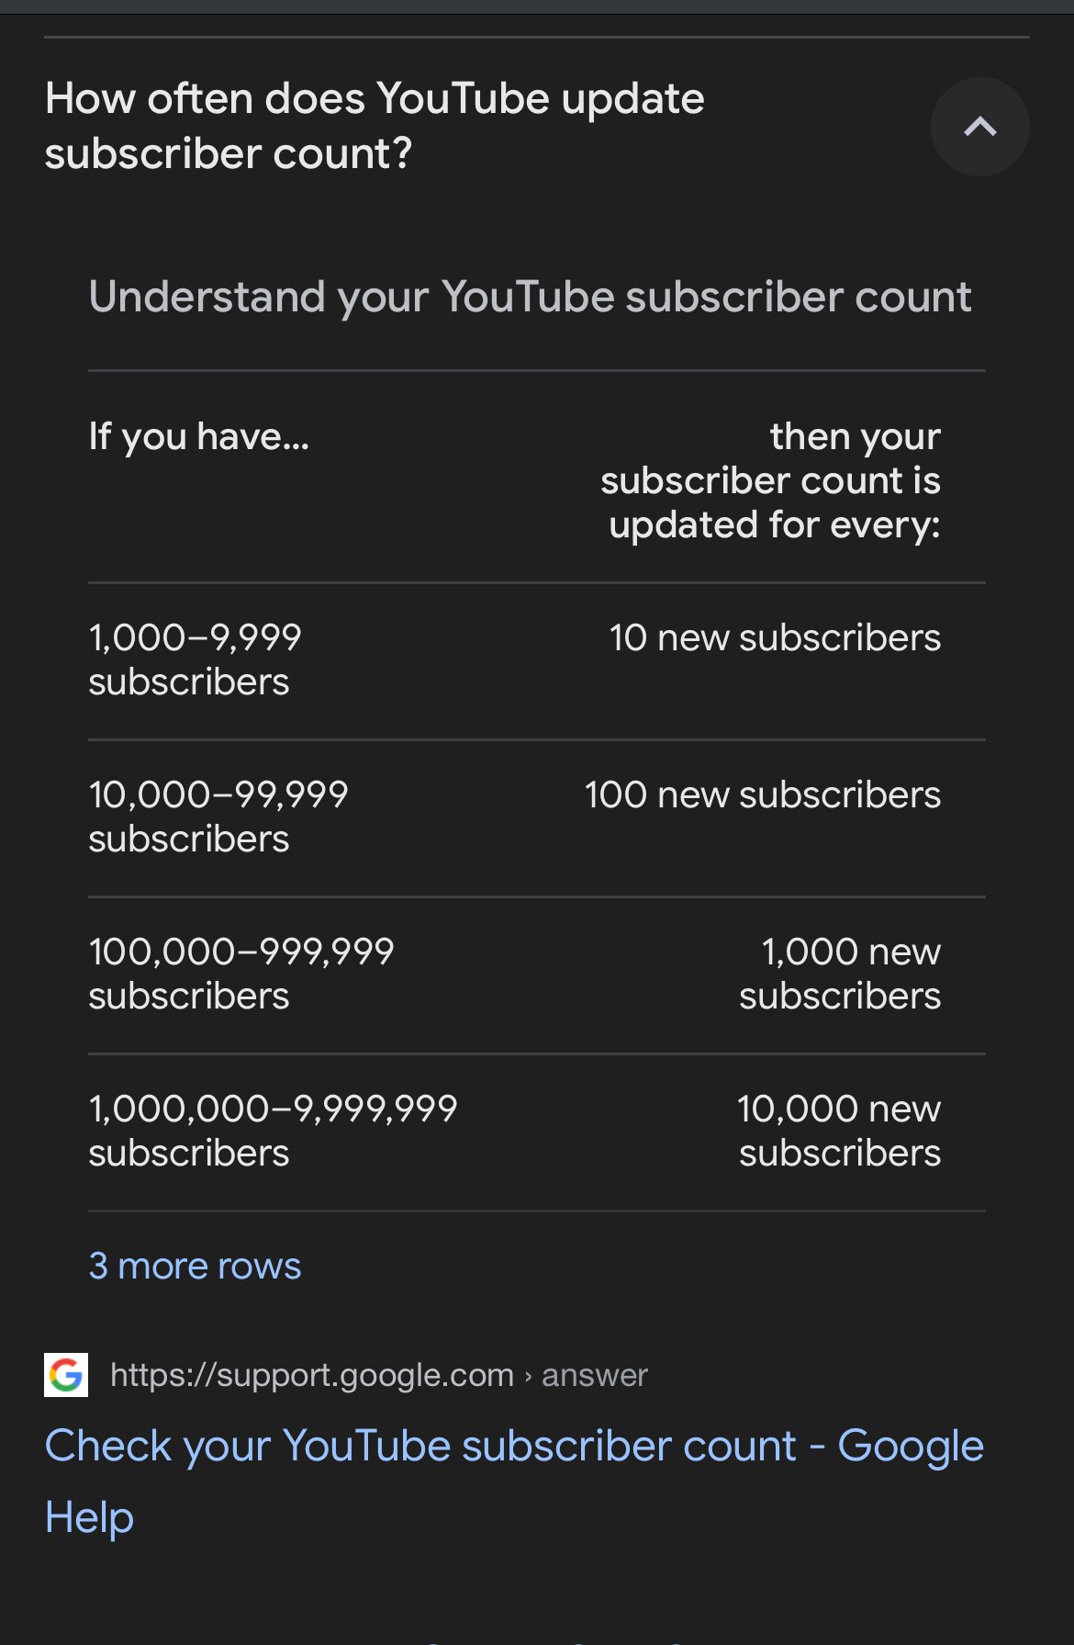
Task: Open '3 more rows' link
Action: pyautogui.click(x=195, y=1266)
